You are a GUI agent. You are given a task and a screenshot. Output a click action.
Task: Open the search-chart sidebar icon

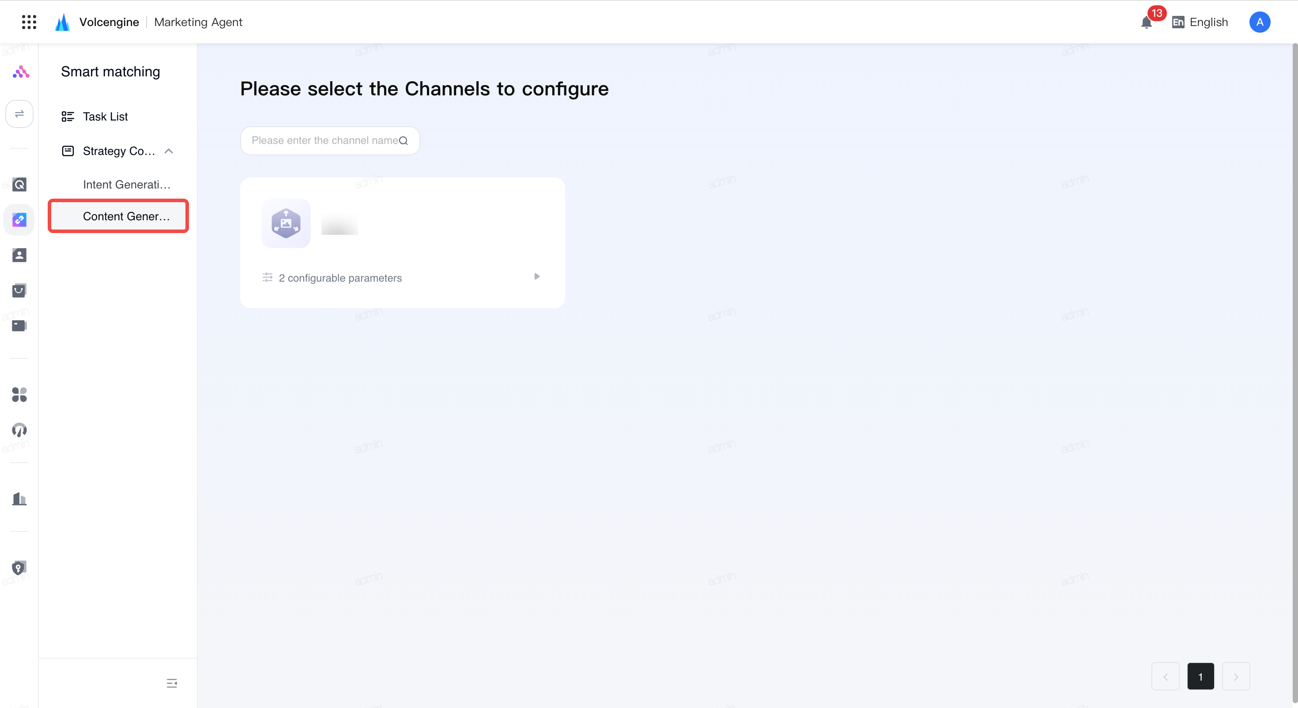(x=19, y=185)
